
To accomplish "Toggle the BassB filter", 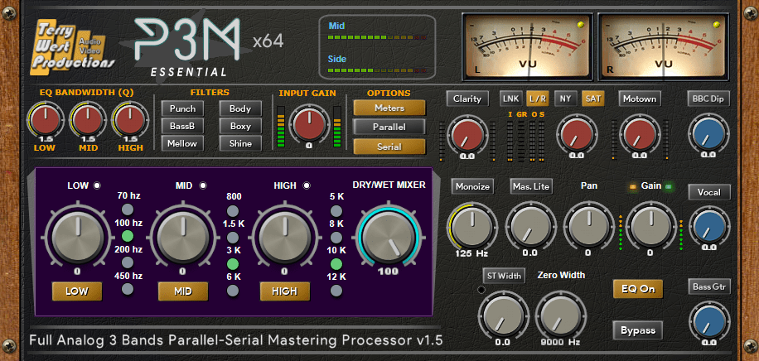I will 182,127.
